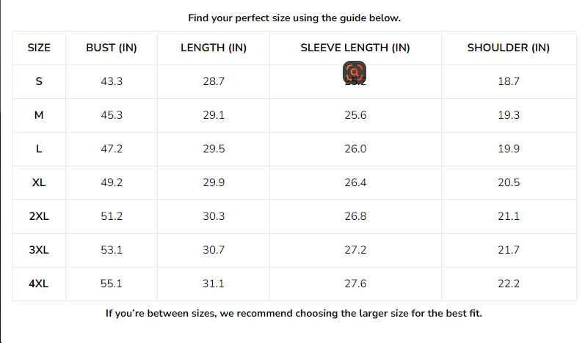Select the M size row label
The image size is (585, 343).
[x=39, y=115]
